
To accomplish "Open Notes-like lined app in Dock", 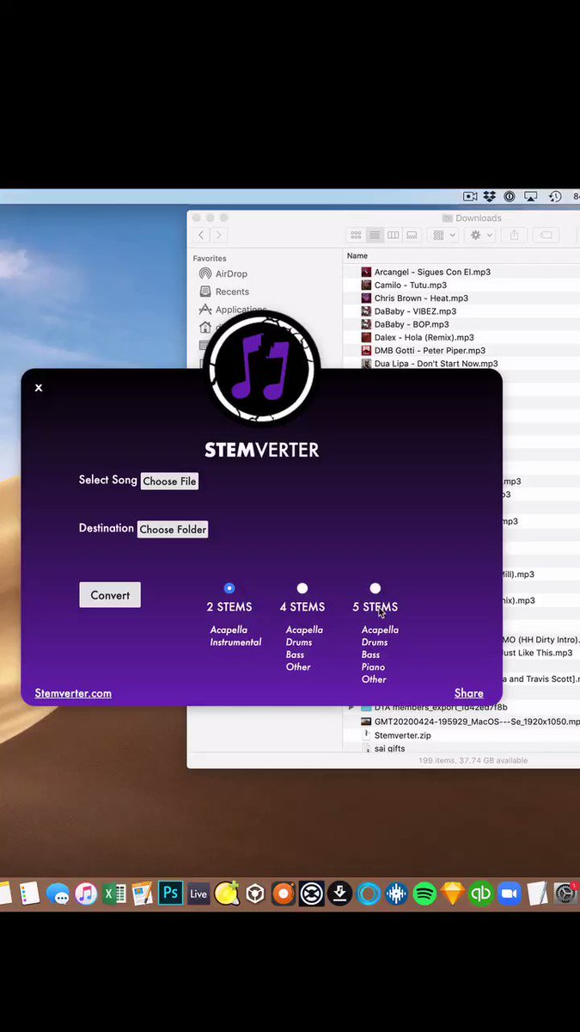I will [x=29, y=894].
